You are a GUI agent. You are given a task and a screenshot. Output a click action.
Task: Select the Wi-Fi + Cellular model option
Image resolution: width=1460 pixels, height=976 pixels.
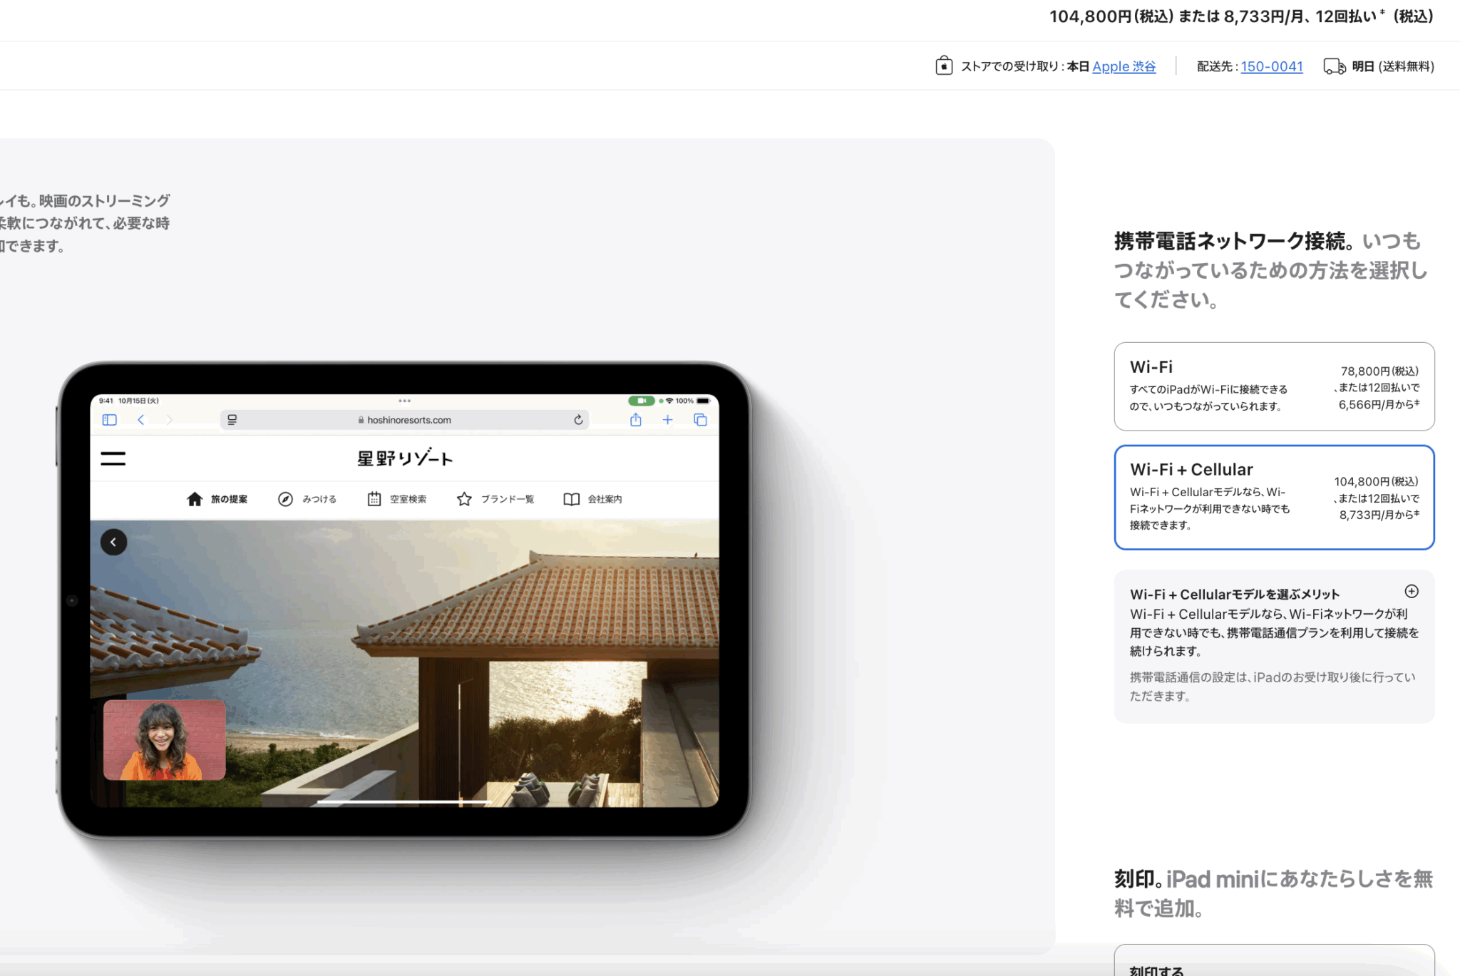click(x=1273, y=497)
